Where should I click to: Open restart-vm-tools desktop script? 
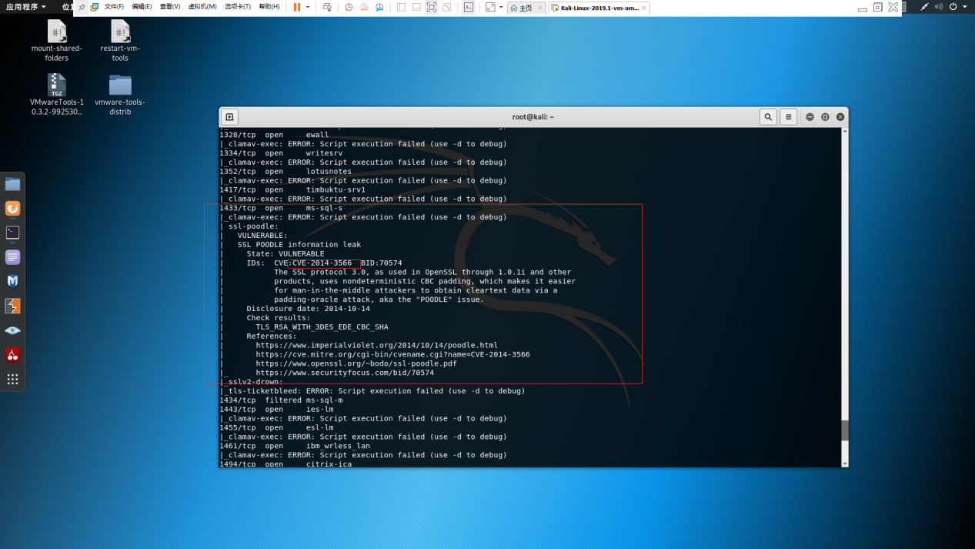click(120, 42)
